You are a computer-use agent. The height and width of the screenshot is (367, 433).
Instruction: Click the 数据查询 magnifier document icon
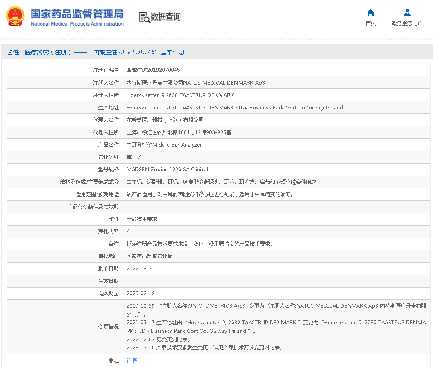(x=144, y=17)
